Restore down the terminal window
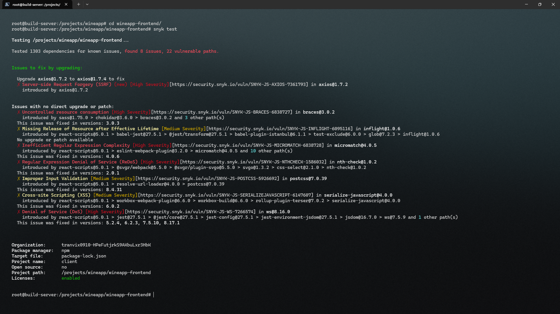This screenshot has width=560, height=314. (x=540, y=4)
